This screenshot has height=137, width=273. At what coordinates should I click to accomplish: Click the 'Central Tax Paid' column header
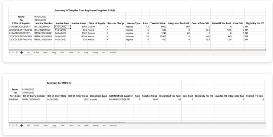tap(200, 23)
